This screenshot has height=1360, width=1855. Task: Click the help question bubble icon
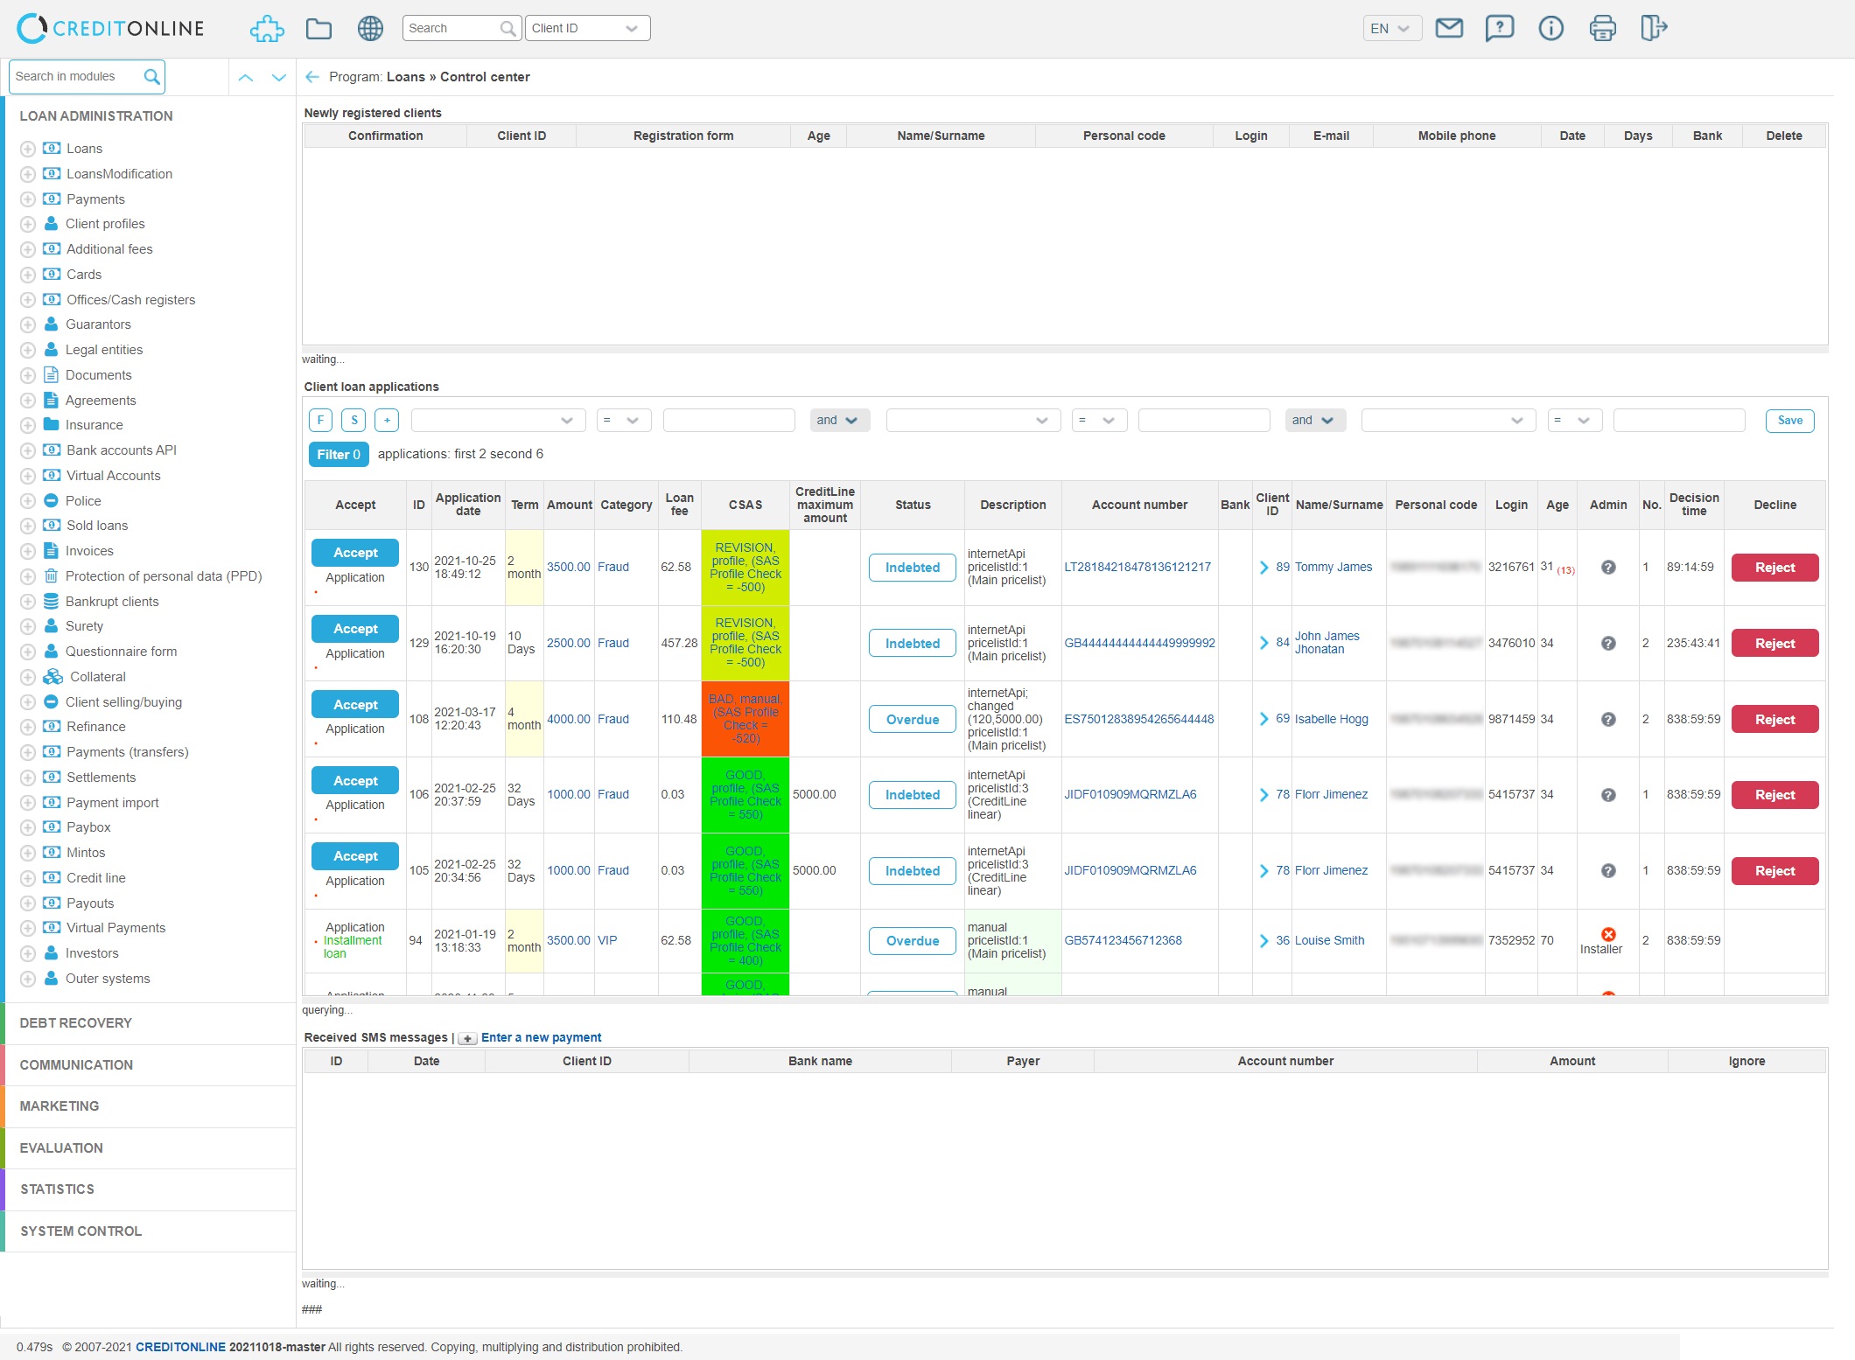(1500, 28)
